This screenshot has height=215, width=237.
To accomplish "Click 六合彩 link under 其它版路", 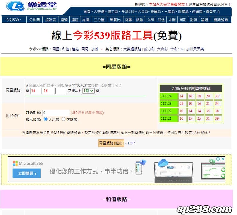I will (162, 49).
